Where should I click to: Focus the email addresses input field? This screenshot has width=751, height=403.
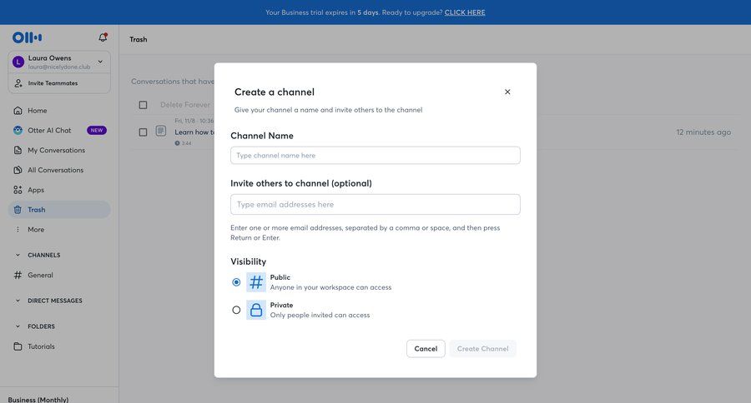[375, 205]
